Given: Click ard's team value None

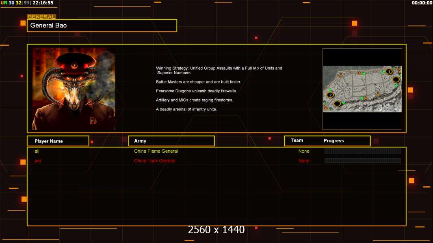Looking at the screenshot, I should [x=304, y=161].
